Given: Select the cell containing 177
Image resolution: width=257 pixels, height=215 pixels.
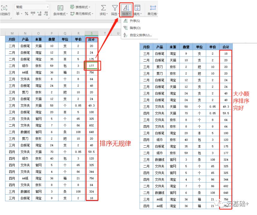Looking at the screenshot, I should 92,66.
